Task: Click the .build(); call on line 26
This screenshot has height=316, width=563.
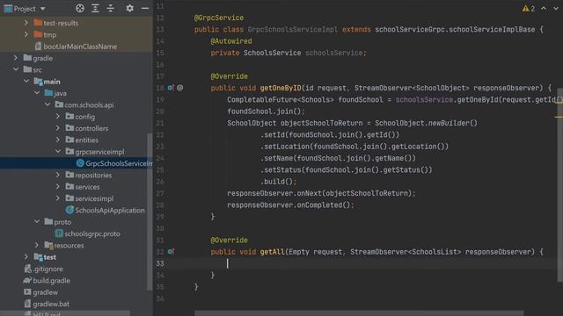Action: tap(278, 182)
